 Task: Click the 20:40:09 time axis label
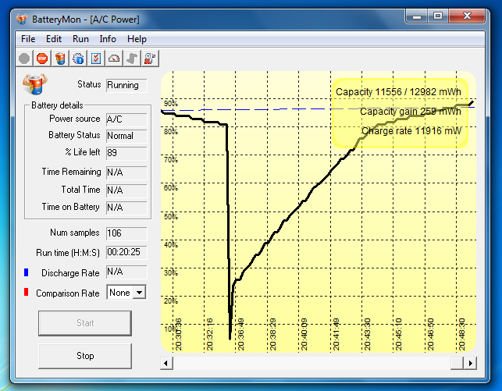[304, 334]
